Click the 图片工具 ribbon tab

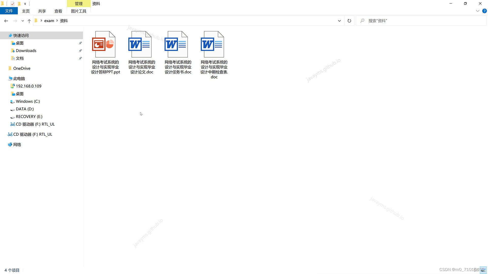coord(79,11)
